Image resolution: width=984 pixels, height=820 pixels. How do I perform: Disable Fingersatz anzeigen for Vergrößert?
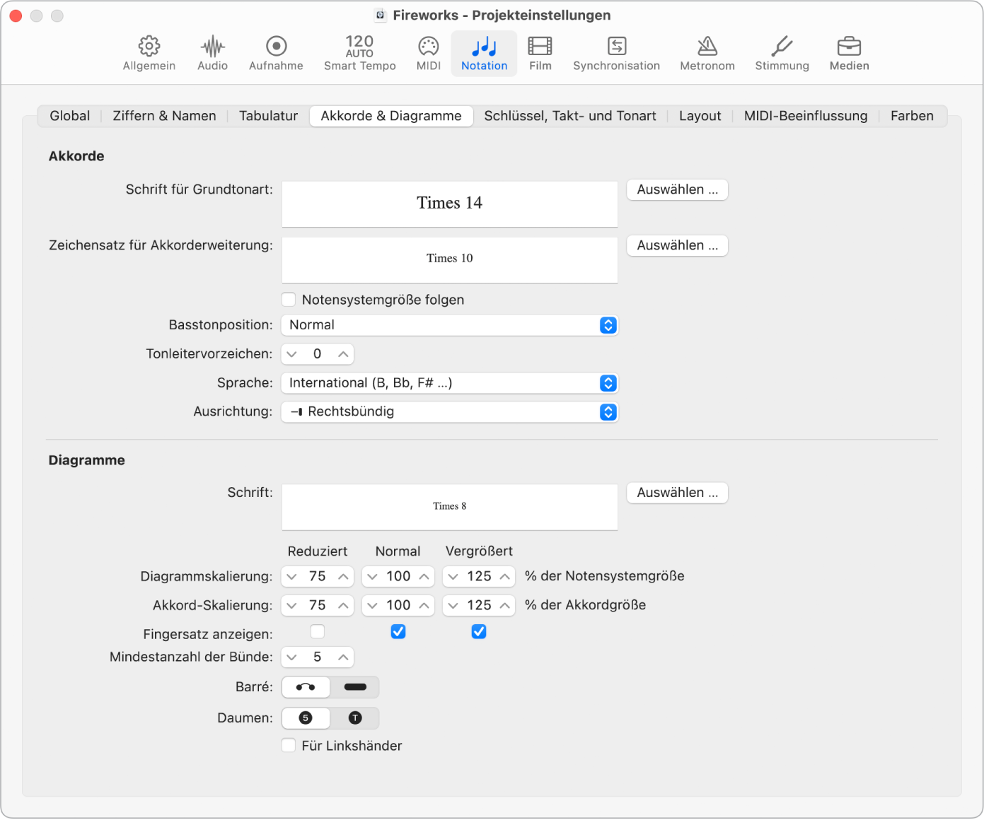478,631
